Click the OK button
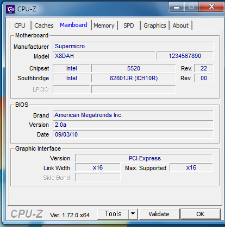 tap(201, 214)
